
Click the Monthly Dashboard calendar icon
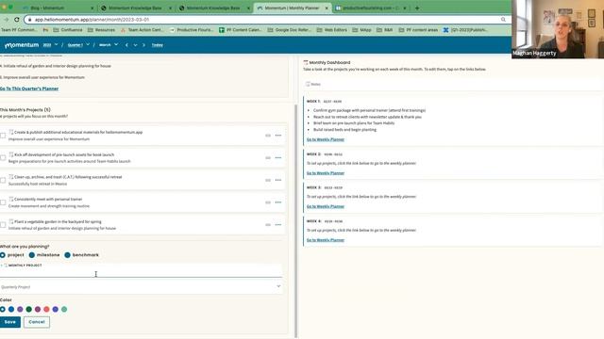click(x=306, y=62)
